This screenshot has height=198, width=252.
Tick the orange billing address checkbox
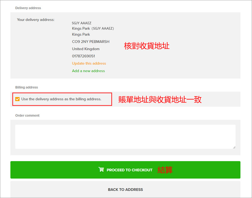click(17, 99)
